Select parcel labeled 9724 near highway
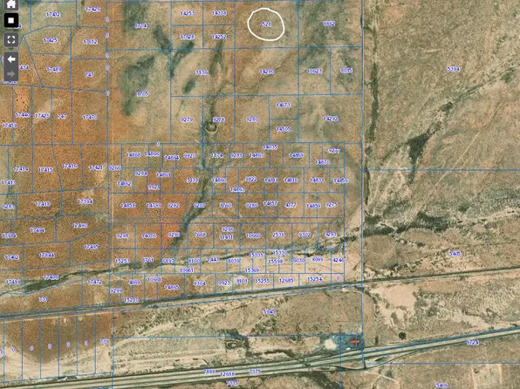520x389 pixels. coord(473,343)
